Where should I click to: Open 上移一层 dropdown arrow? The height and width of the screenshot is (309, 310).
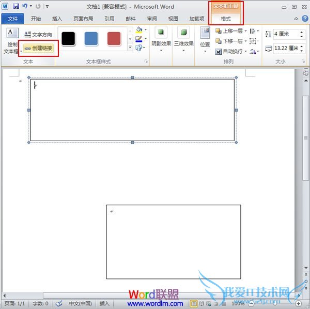(x=245, y=31)
